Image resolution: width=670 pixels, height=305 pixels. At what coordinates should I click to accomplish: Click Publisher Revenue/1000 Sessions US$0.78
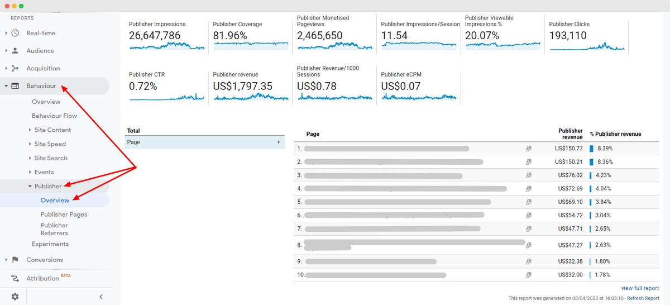tap(317, 86)
